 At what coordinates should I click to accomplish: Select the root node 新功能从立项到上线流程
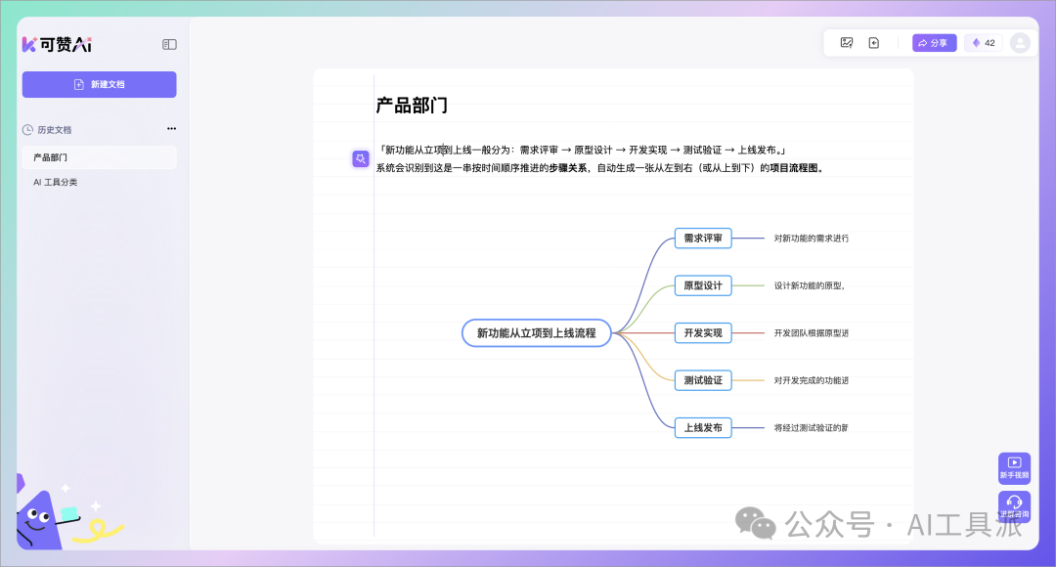(536, 333)
